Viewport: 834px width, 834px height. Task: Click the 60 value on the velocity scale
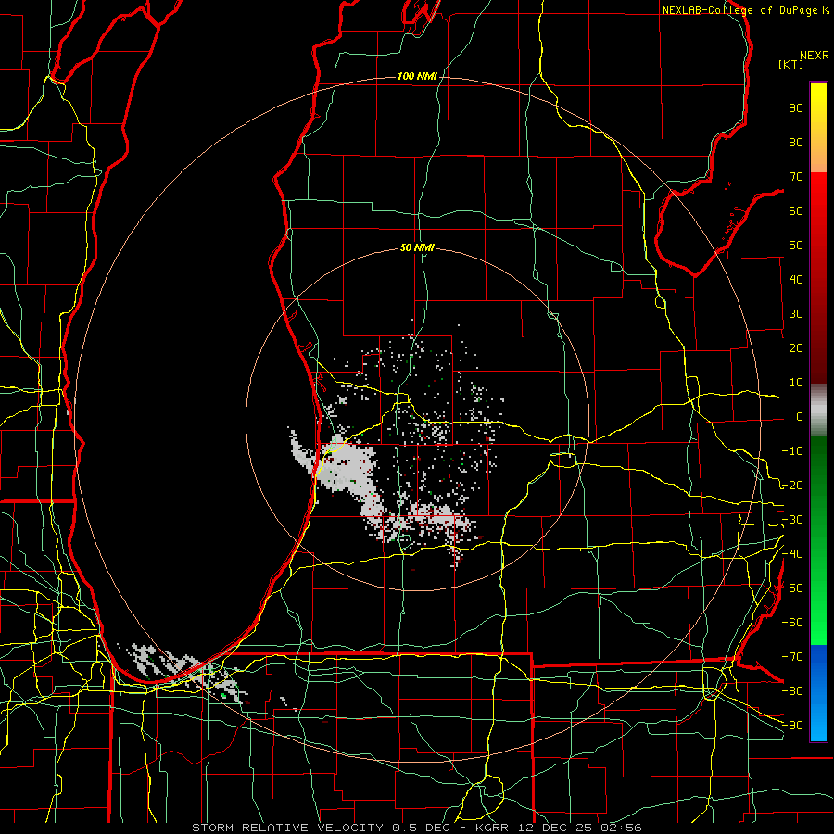click(x=796, y=211)
